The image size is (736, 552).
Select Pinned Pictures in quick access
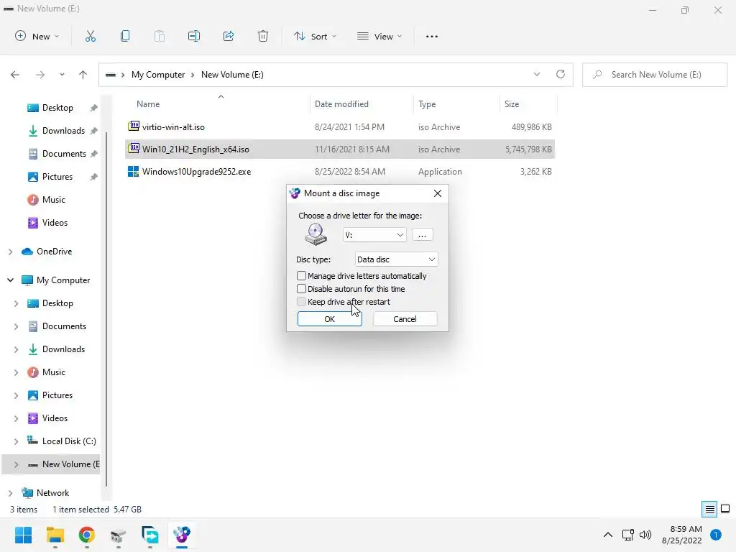click(57, 177)
